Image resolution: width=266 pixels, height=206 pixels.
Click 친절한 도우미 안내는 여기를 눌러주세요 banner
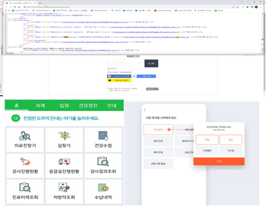pos(61,118)
